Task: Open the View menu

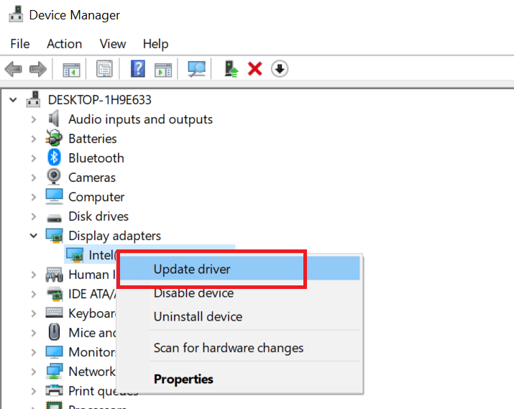Action: pos(113,44)
